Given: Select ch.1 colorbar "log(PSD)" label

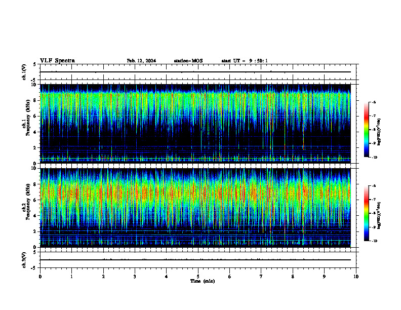Looking at the screenshot, I should (x=379, y=132).
